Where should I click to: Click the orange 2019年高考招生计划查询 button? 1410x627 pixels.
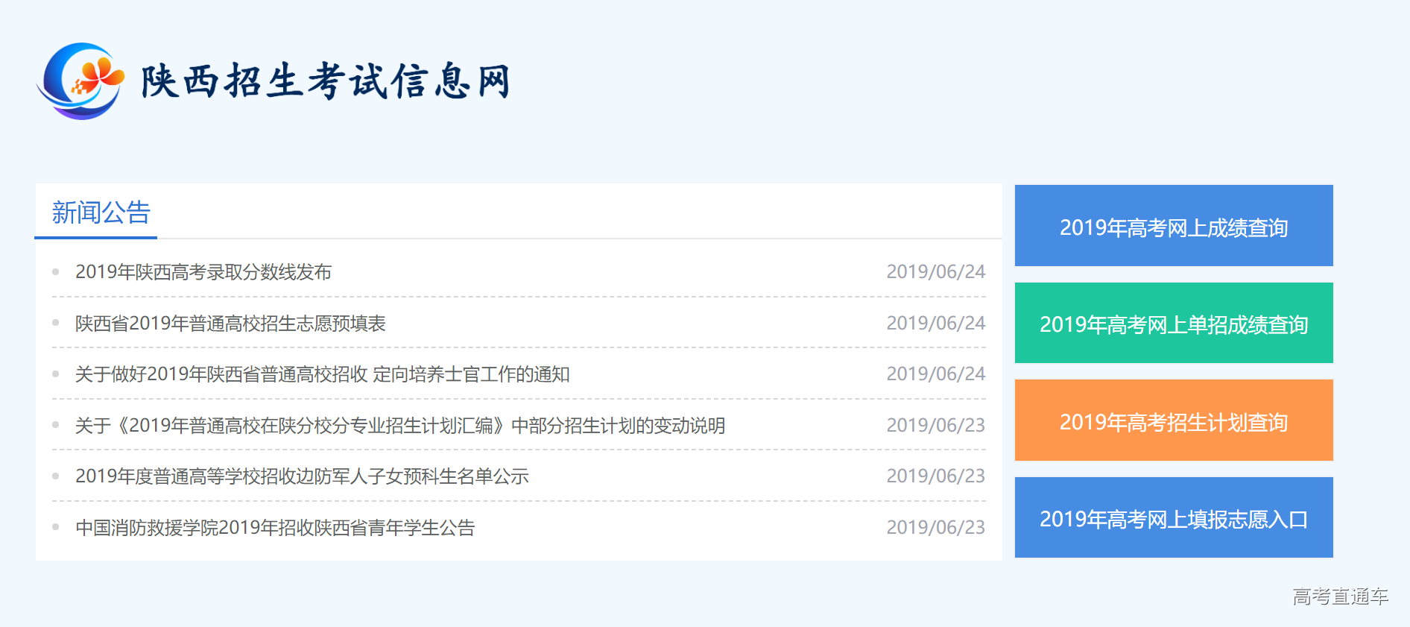coord(1173,421)
